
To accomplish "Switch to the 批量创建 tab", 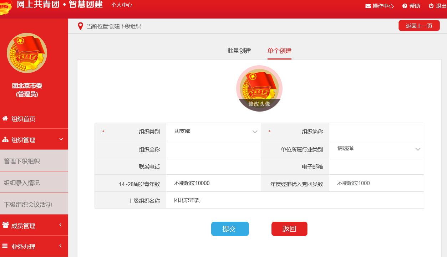I will [239, 51].
